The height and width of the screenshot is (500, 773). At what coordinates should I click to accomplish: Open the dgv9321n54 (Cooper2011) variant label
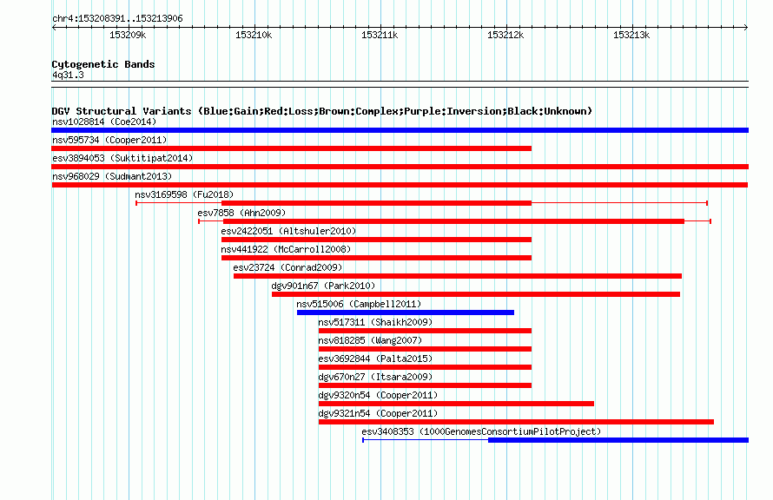tap(378, 413)
